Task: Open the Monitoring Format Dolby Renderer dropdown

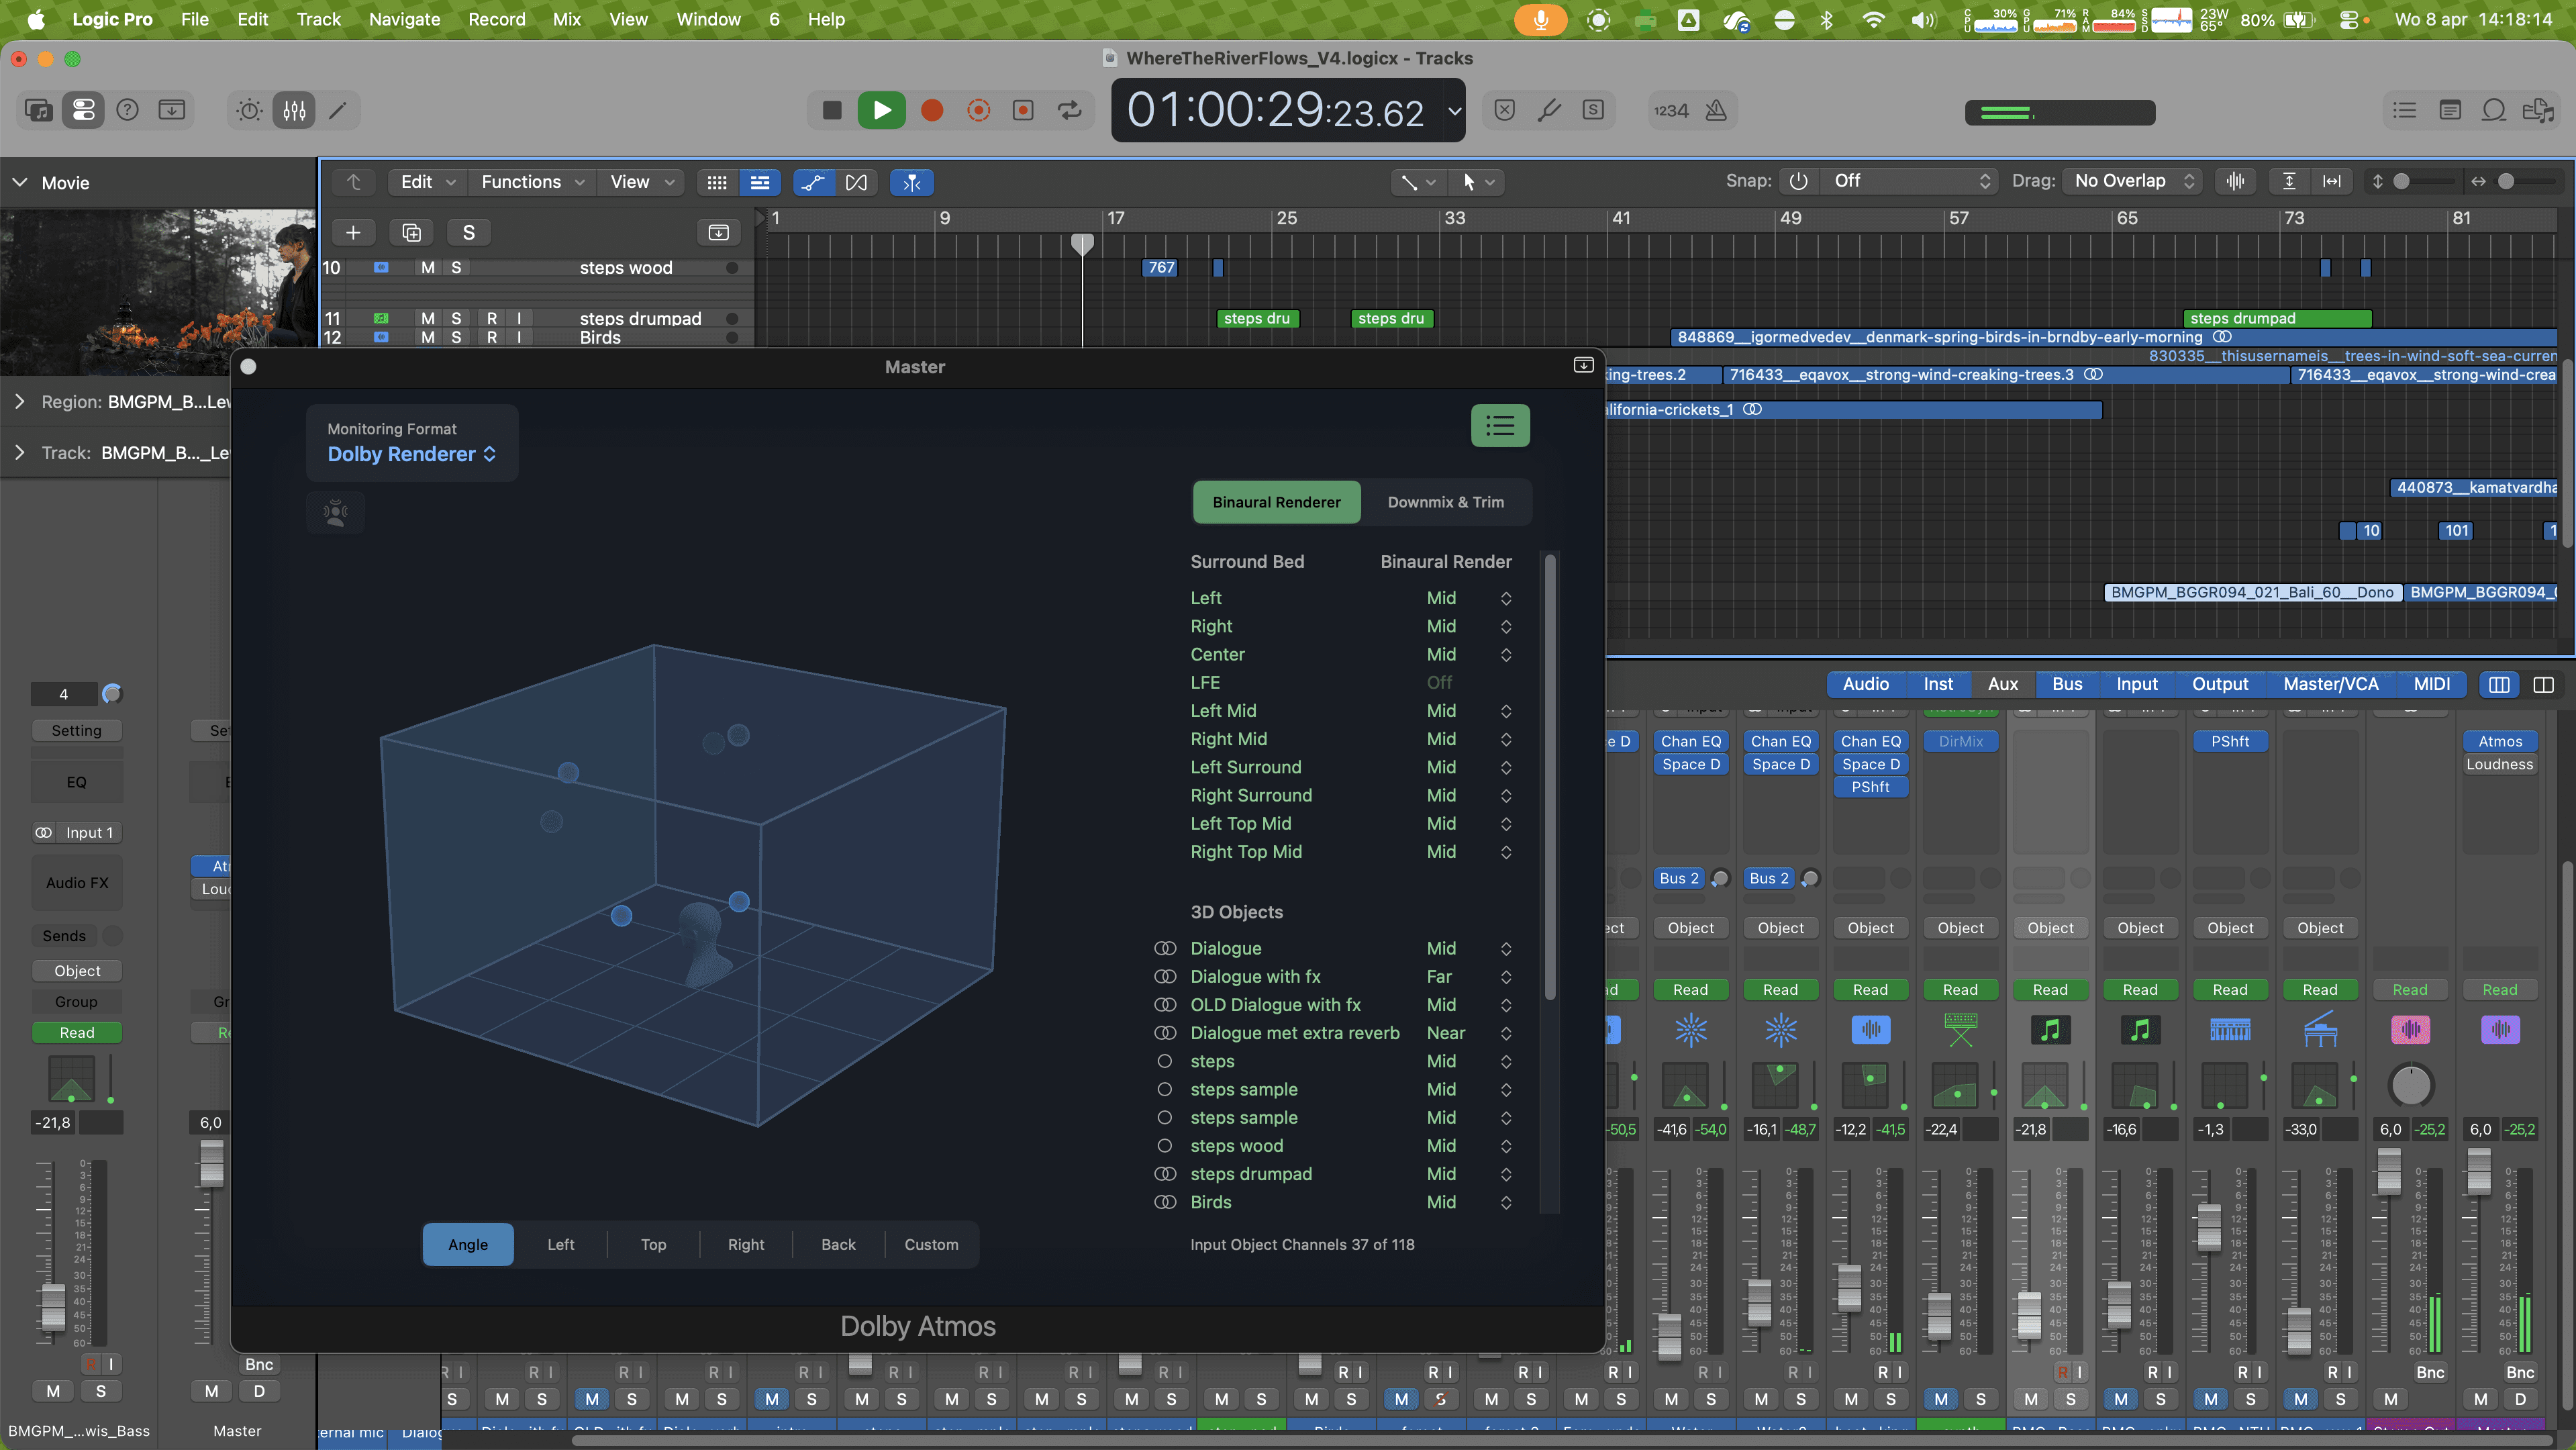Action: pyautogui.click(x=411, y=454)
